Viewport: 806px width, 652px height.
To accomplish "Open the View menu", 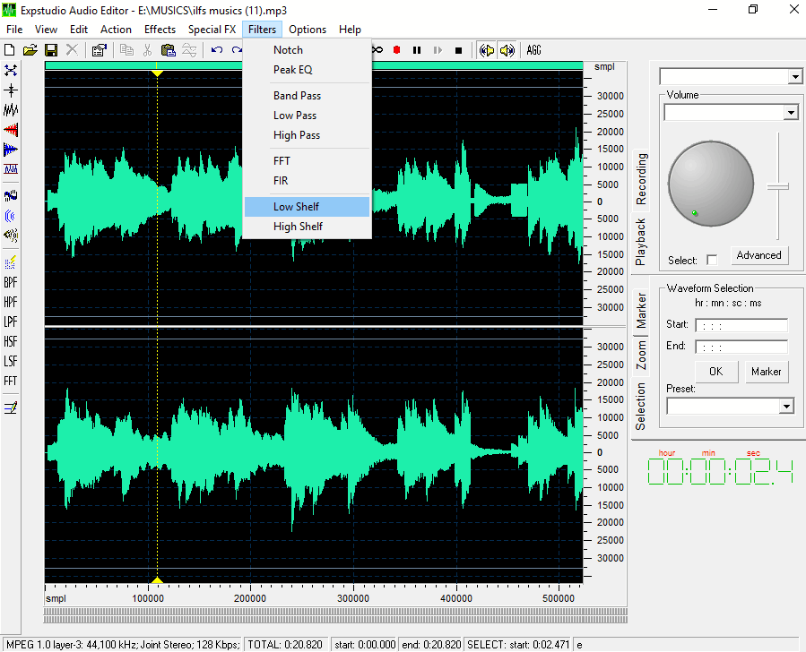I will point(47,30).
